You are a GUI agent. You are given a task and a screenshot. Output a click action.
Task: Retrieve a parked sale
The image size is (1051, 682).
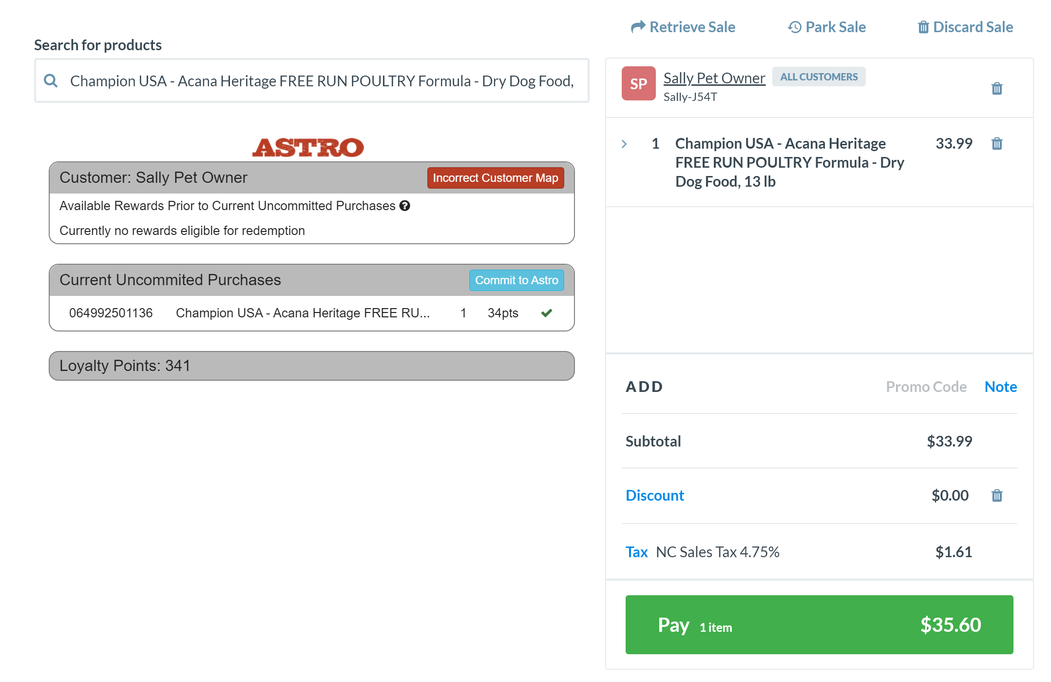click(x=683, y=27)
